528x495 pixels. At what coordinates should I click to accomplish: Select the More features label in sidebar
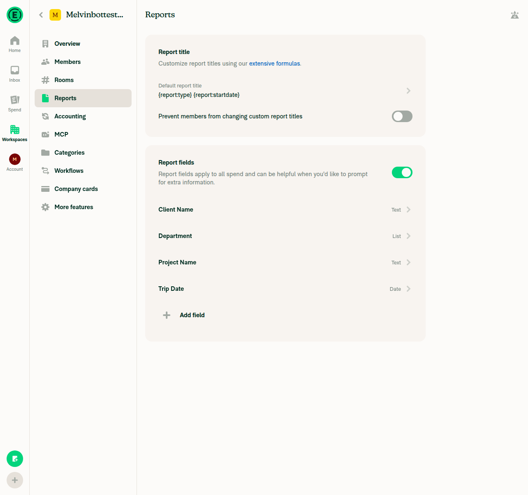[x=74, y=207]
